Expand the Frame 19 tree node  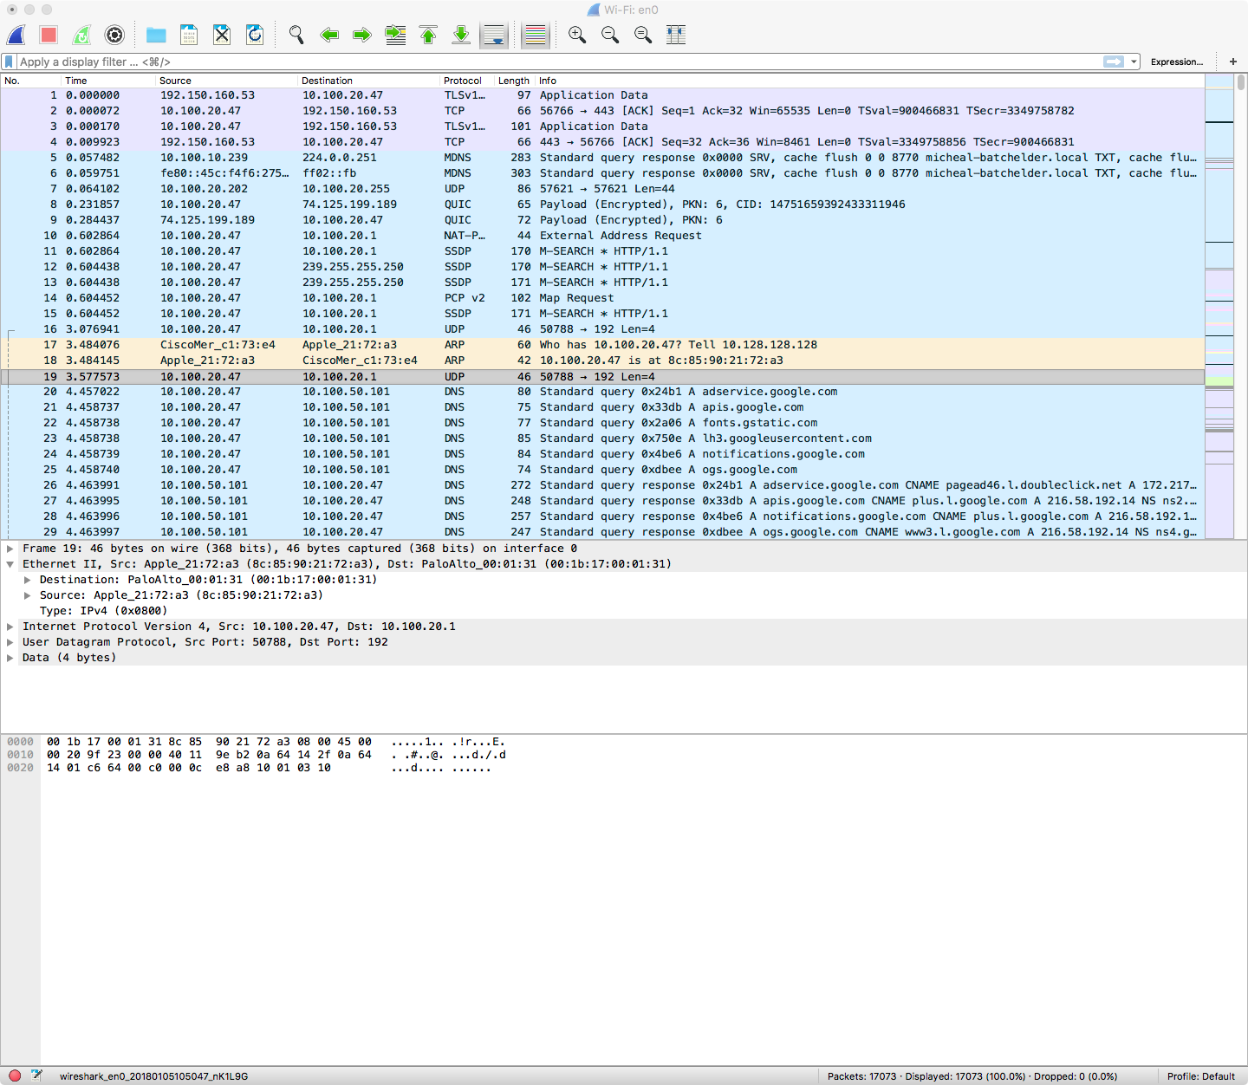point(10,549)
